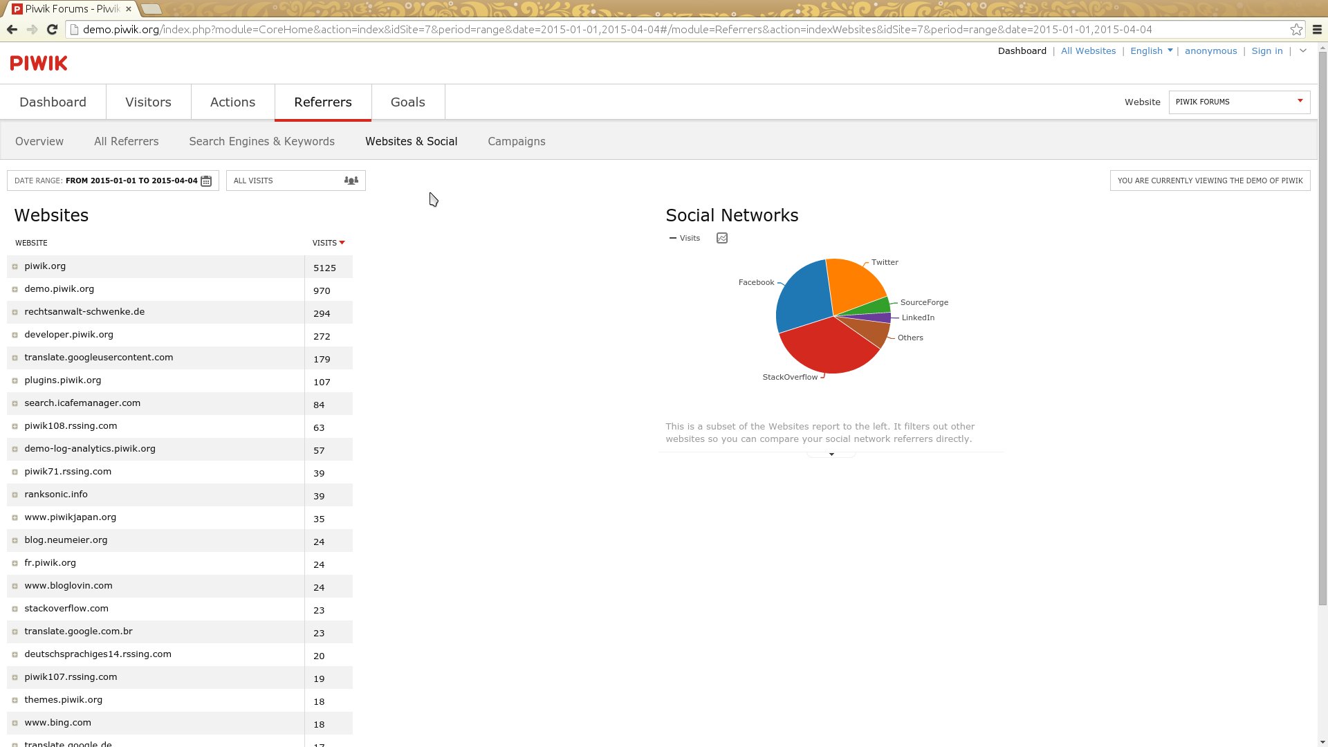Open the English language dropdown
The image size is (1328, 747).
click(1151, 50)
